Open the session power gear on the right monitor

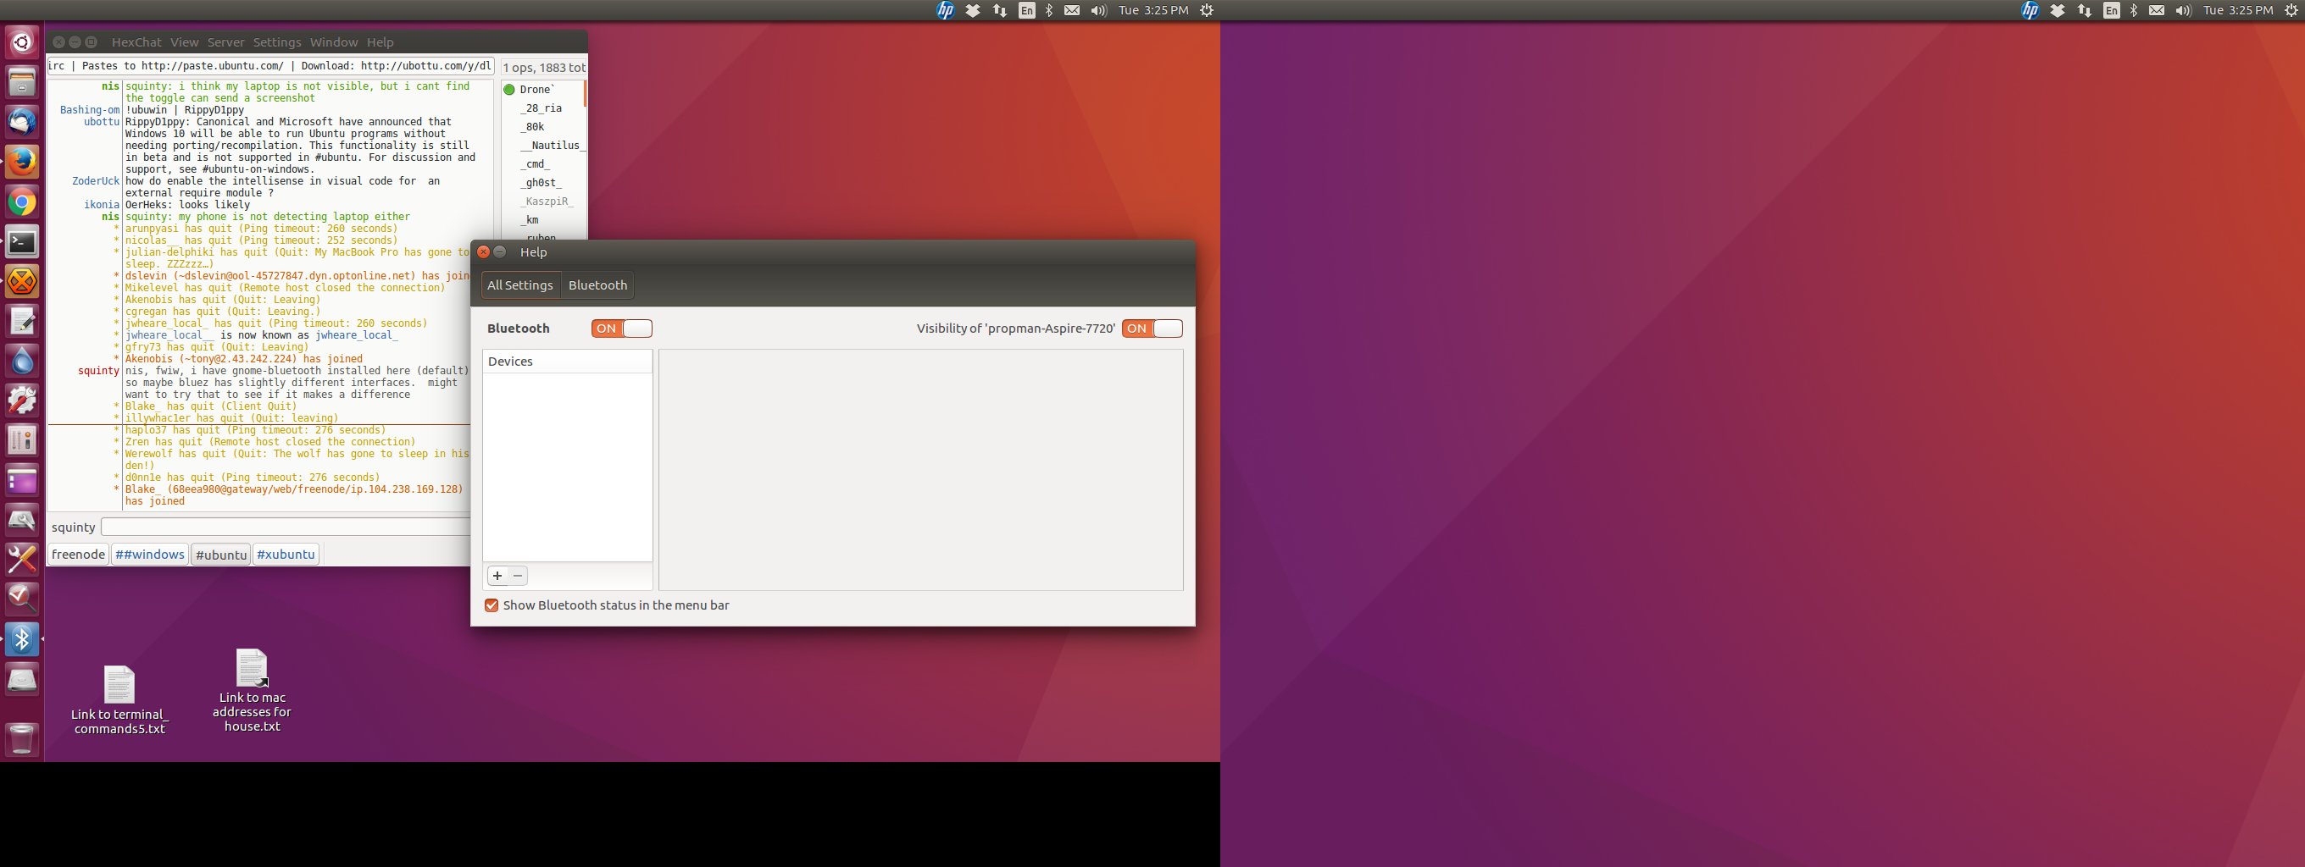(2291, 10)
